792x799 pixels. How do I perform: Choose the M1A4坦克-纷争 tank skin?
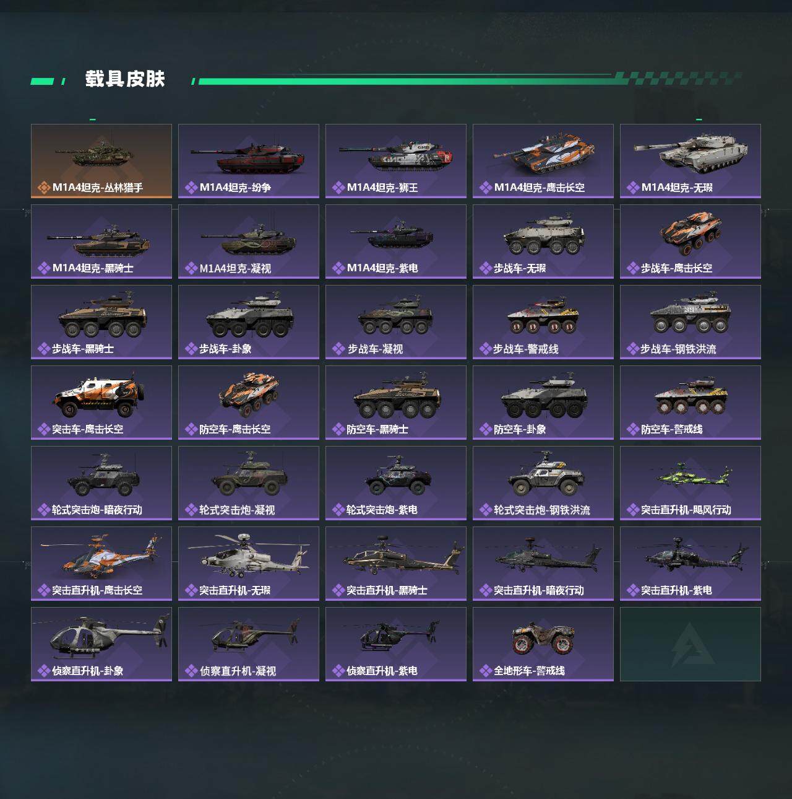pos(249,161)
